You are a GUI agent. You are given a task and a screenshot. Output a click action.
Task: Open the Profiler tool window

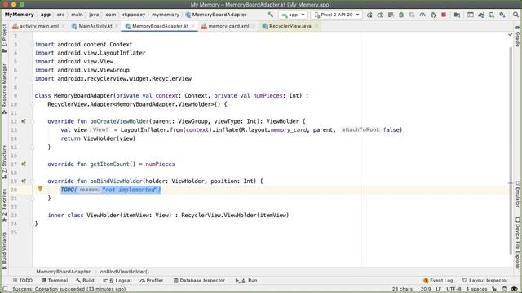(152, 280)
